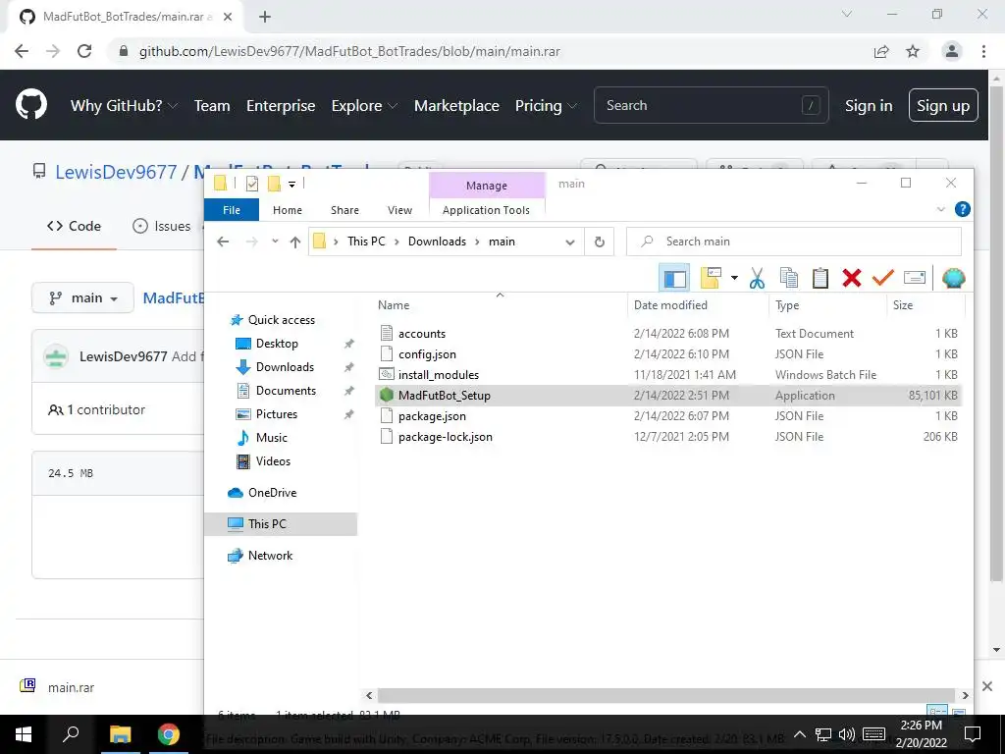1005x754 pixels.
Task: Select OneDrive in the navigation pane
Action: tap(272, 493)
